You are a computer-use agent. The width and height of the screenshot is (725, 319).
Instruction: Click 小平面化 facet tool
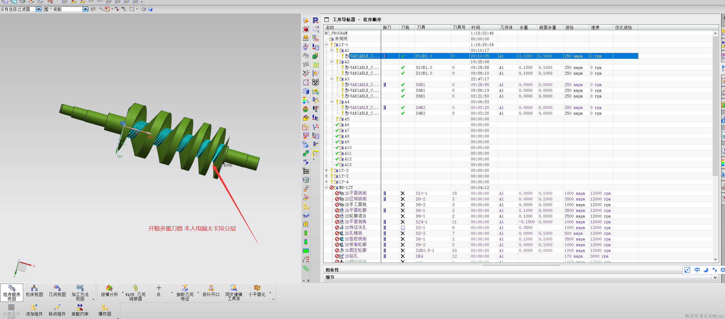[x=257, y=292]
